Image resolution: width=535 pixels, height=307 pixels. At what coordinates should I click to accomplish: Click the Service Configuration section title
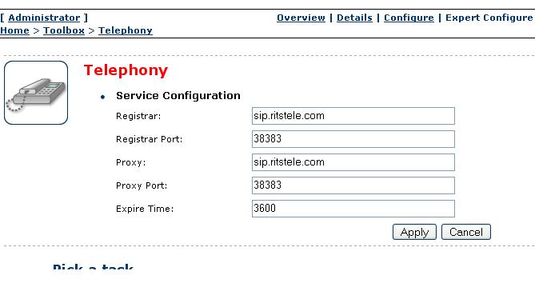point(178,95)
